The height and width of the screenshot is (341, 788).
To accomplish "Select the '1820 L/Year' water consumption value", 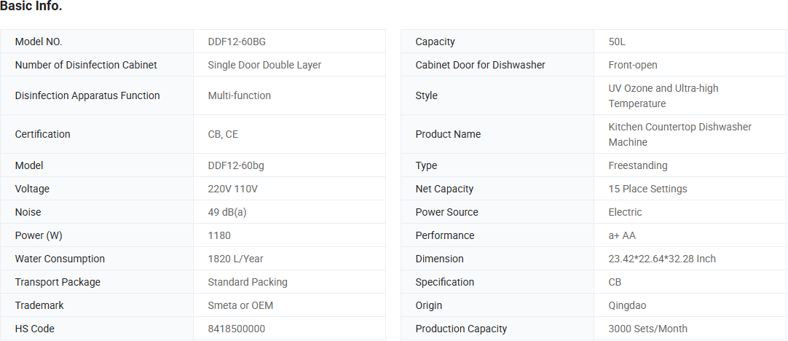I will 236,259.
